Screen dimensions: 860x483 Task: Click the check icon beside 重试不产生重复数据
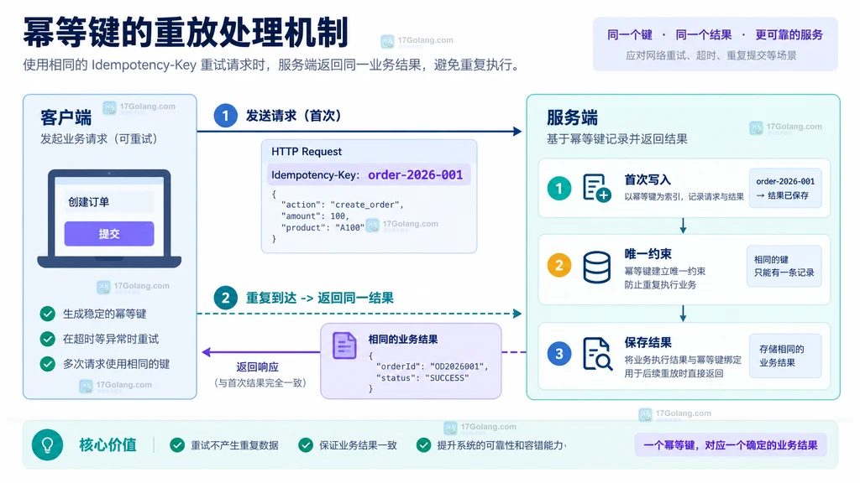[x=177, y=445]
